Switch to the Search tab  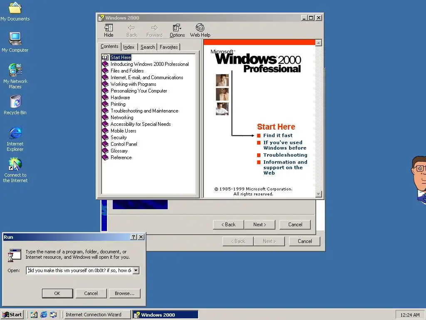148,47
